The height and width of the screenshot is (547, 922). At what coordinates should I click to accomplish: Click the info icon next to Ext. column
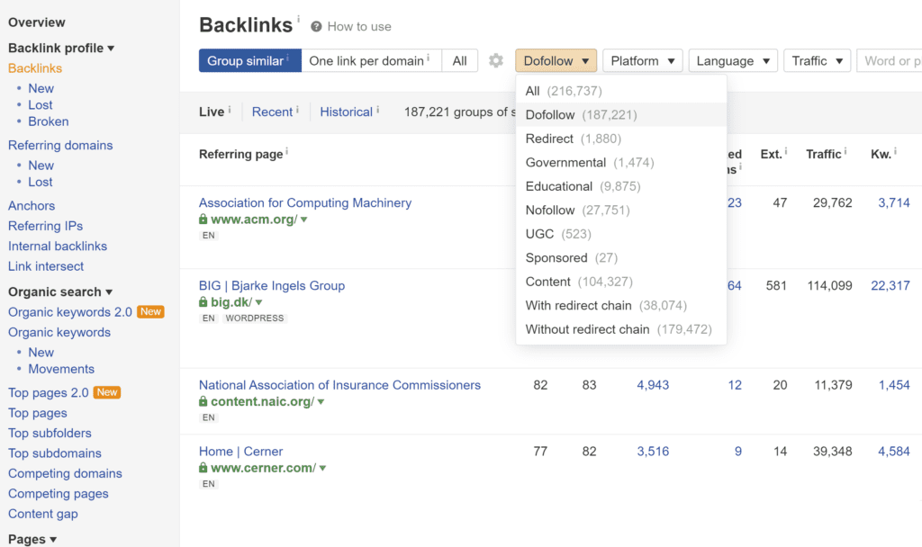(x=786, y=151)
